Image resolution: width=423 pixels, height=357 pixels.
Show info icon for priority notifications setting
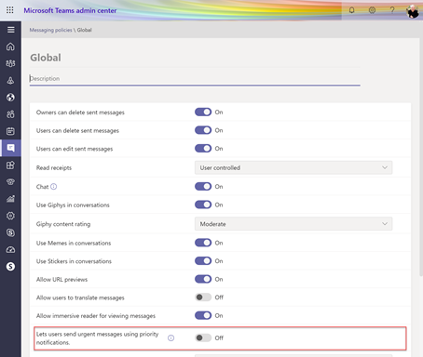[x=171, y=338]
